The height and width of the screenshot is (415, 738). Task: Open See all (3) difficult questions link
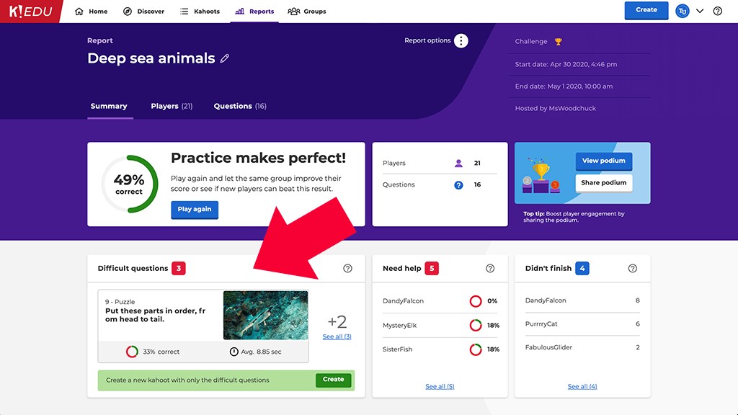pyautogui.click(x=337, y=336)
